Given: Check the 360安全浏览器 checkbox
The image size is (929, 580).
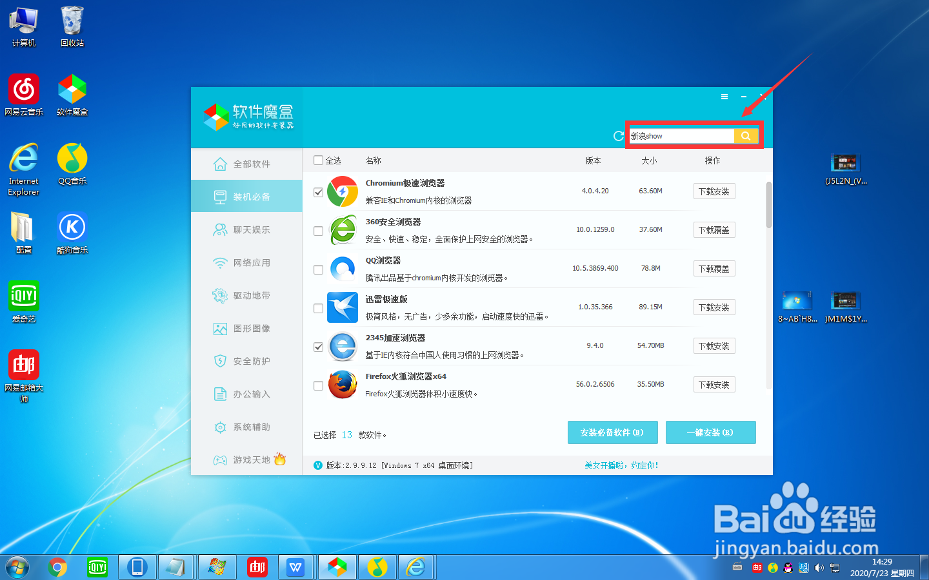Looking at the screenshot, I should pos(318,231).
